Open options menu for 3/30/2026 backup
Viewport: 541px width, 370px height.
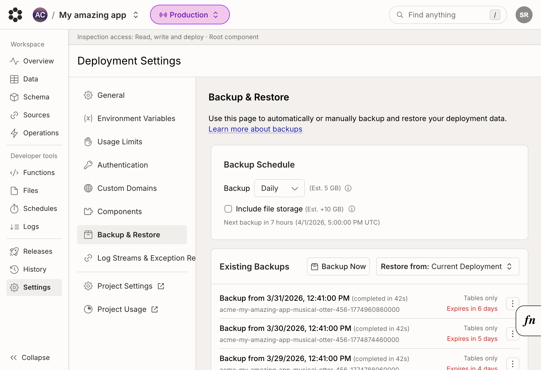512,334
